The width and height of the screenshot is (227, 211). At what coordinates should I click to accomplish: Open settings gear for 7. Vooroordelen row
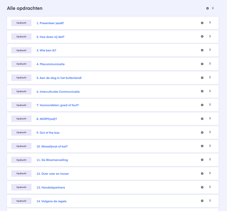pos(202,105)
